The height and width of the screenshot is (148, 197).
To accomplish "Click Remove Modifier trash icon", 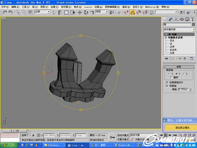I will click(185, 59).
